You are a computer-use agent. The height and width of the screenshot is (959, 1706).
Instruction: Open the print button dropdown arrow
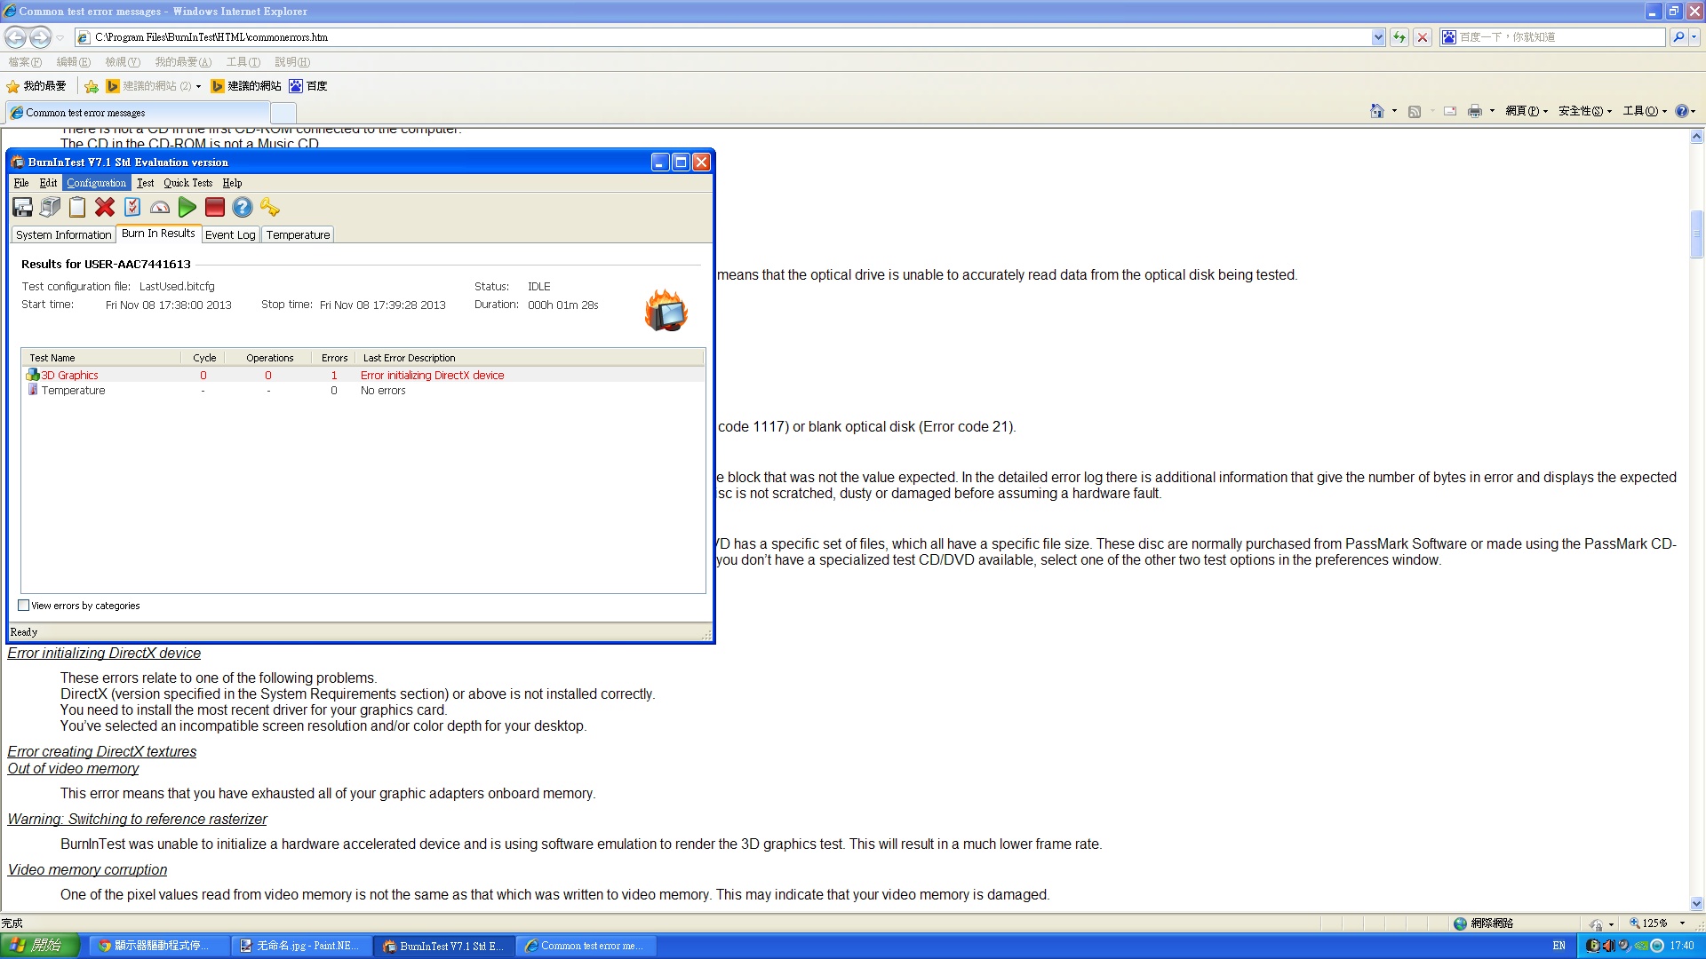(x=1492, y=111)
